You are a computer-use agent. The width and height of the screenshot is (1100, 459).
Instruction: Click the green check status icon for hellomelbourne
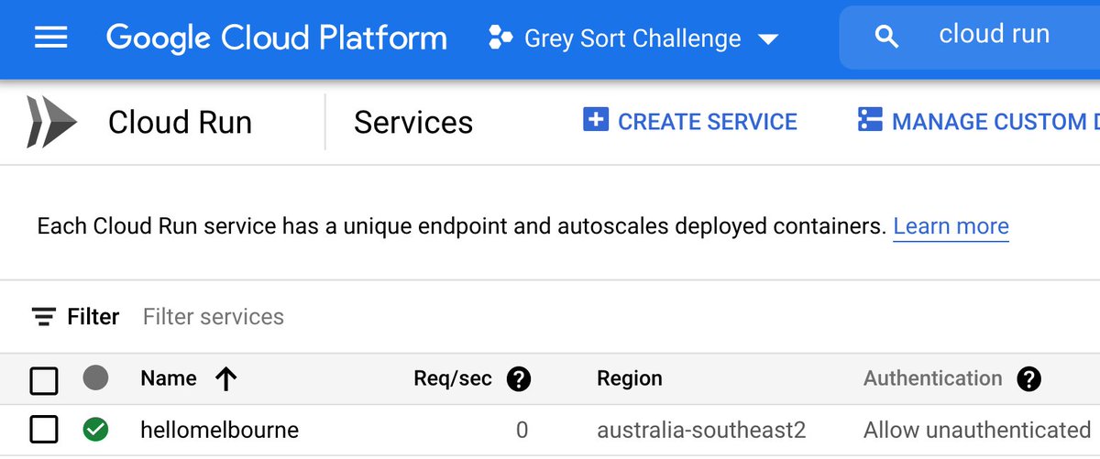(x=95, y=430)
